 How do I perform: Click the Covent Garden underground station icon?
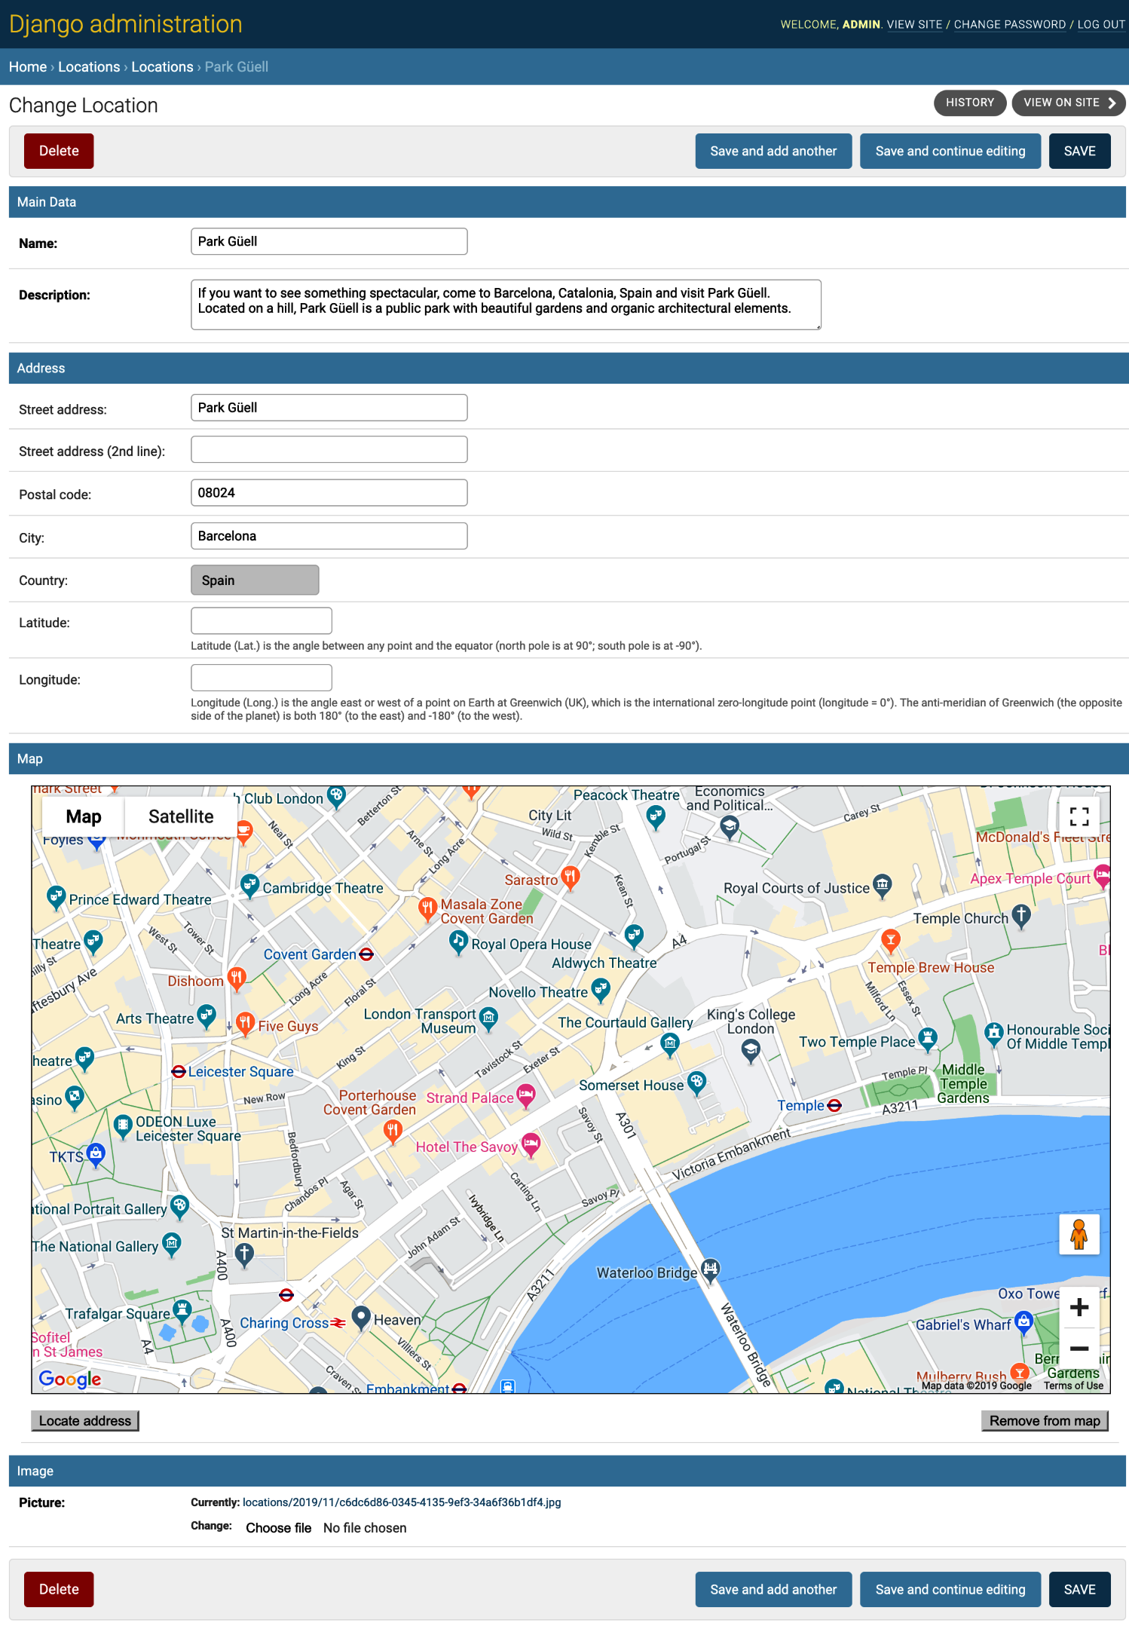[x=366, y=954]
